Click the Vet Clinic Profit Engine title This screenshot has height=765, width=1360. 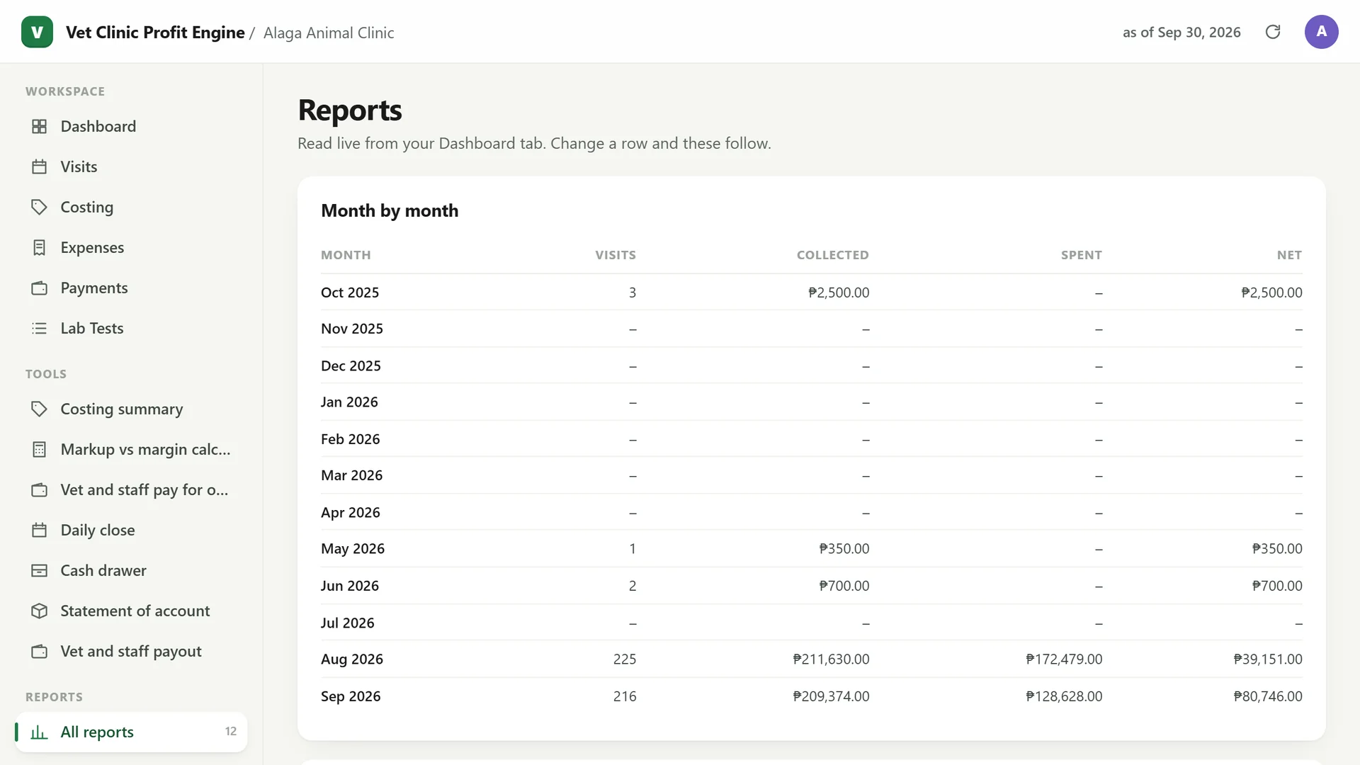click(x=155, y=33)
